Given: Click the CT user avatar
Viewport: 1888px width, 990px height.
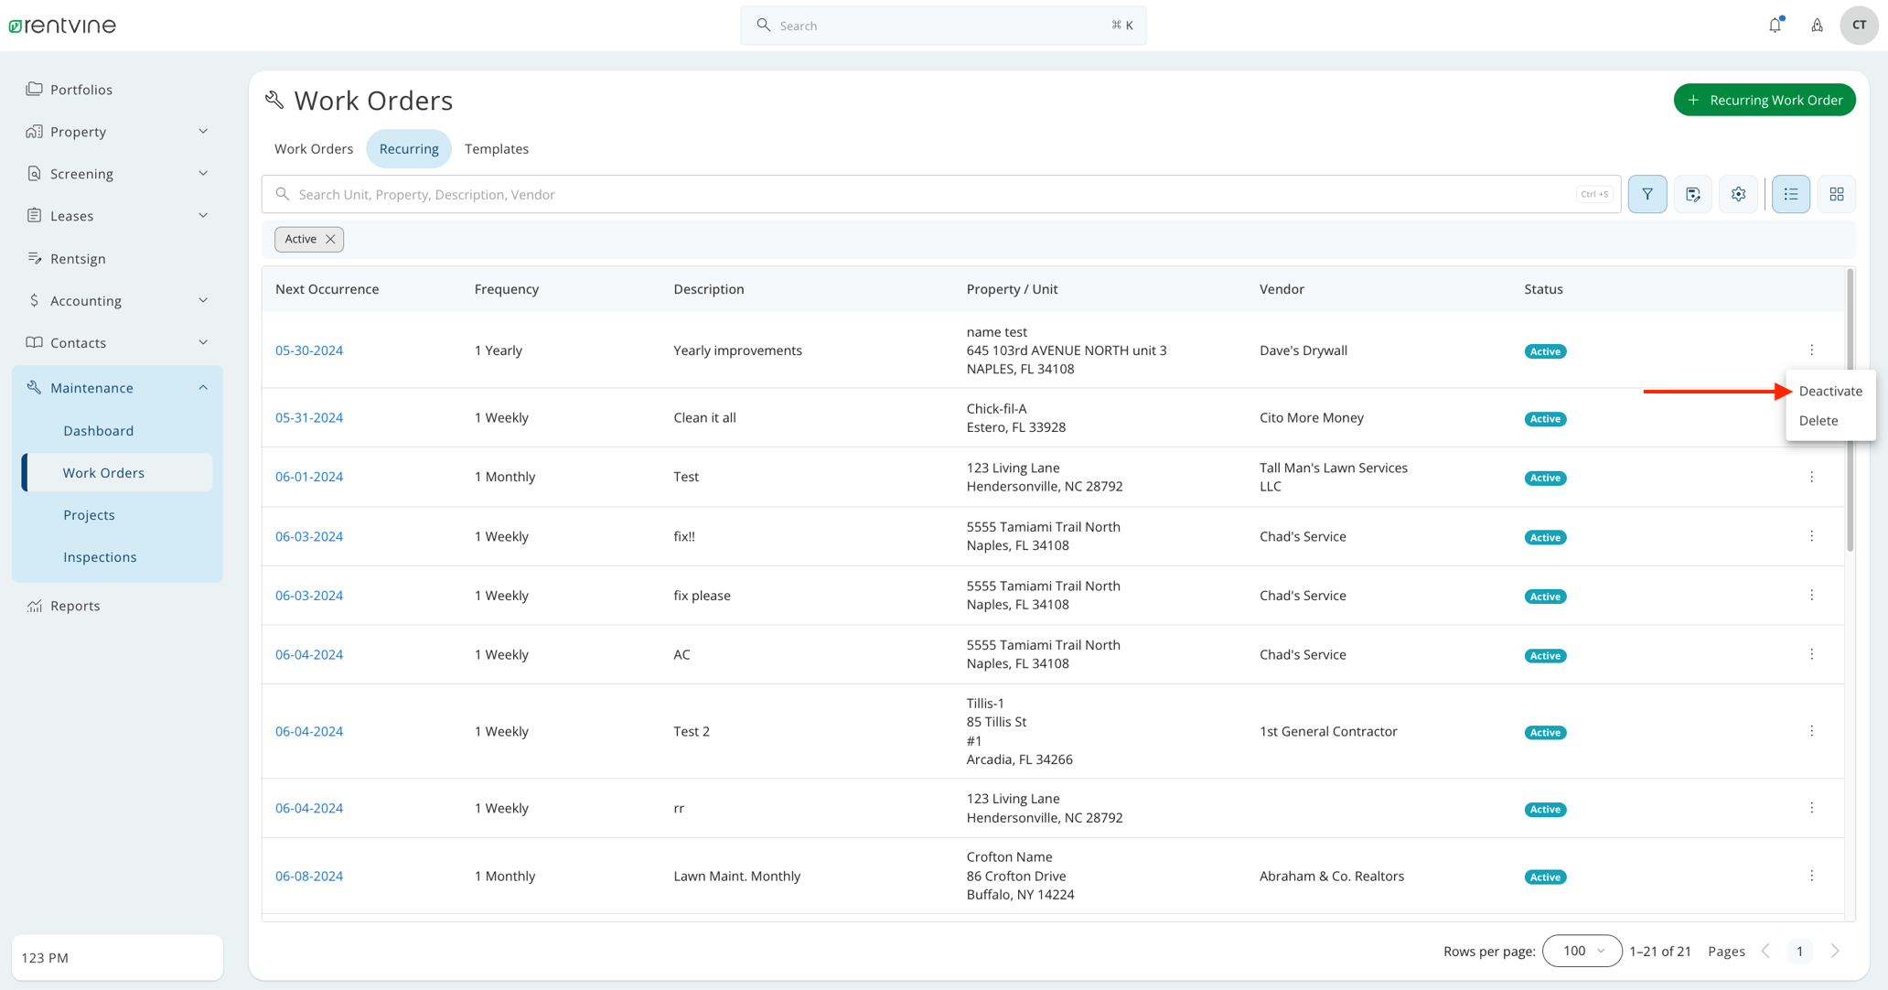Looking at the screenshot, I should click(1859, 25).
